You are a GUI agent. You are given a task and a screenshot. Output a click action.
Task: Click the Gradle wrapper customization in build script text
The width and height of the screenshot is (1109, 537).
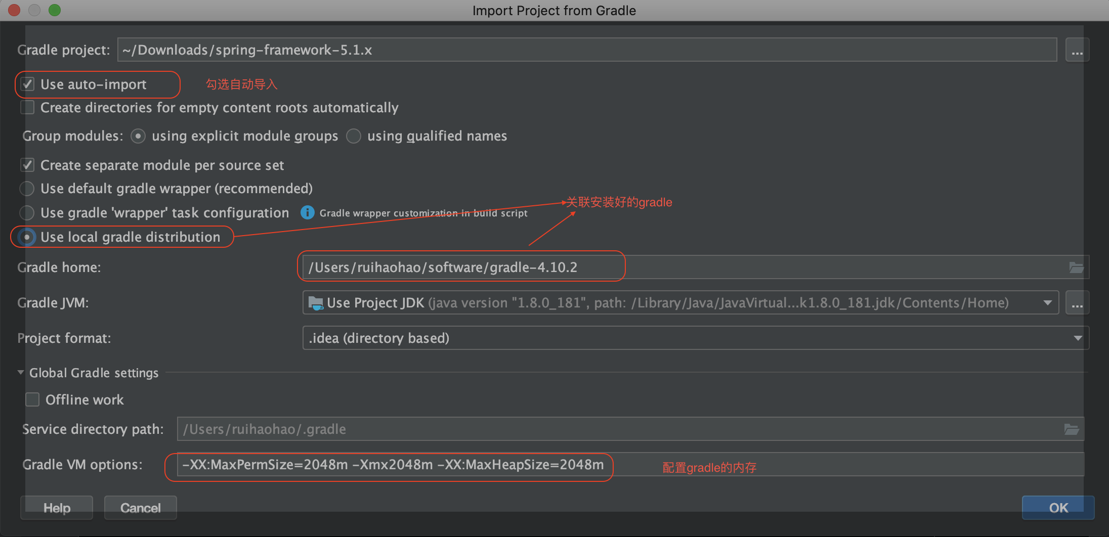point(423,213)
